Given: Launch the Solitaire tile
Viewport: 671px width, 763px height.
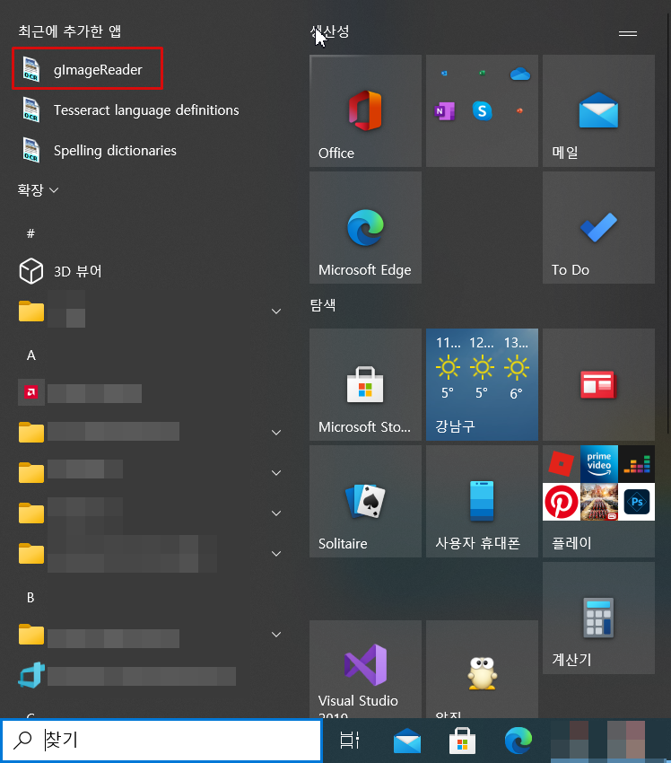Looking at the screenshot, I should click(x=365, y=501).
